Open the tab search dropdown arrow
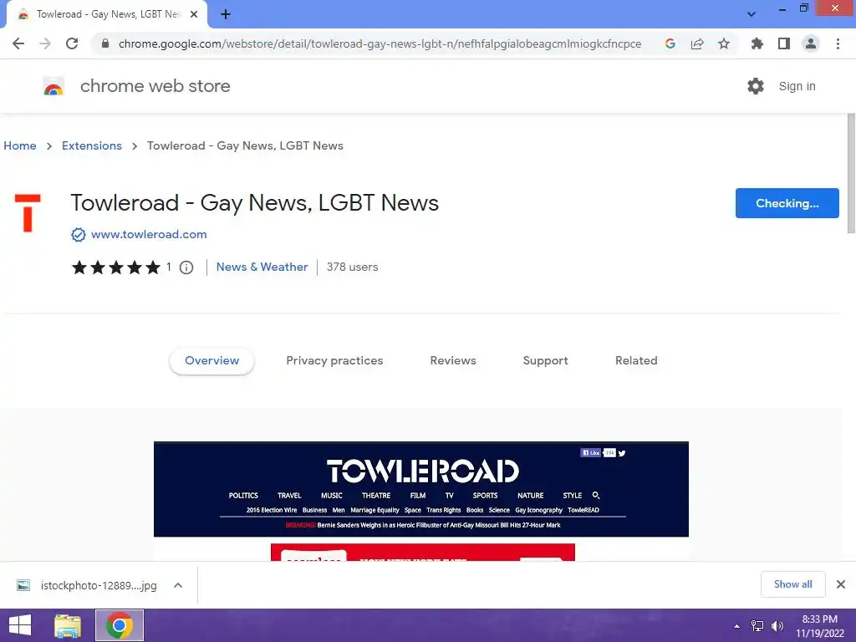 pos(752,14)
